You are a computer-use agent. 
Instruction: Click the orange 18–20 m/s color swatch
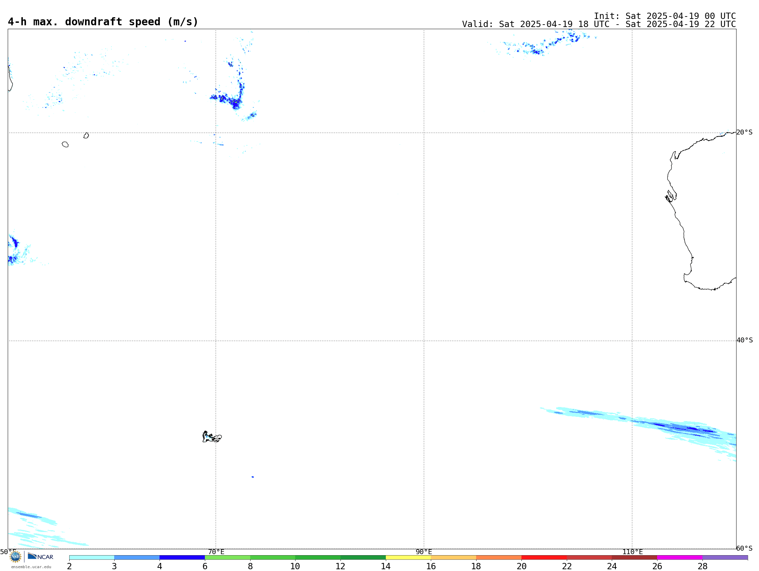click(x=499, y=557)
